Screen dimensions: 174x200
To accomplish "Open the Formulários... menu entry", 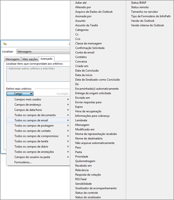I will coord(38,162).
